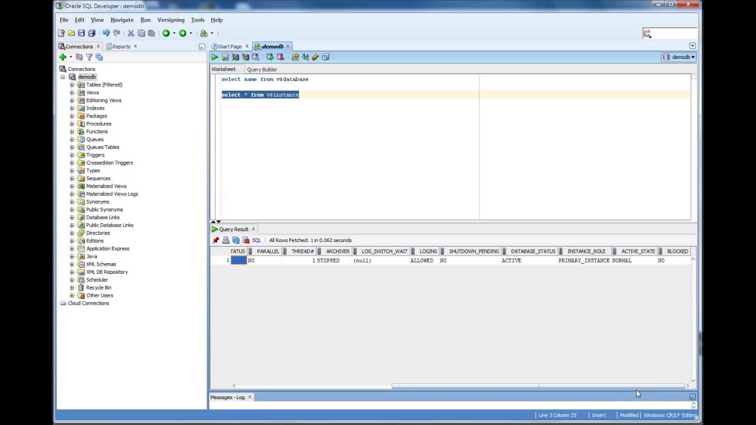Switch to the Reports tab
This screenshot has height=425, width=756.
tap(121, 47)
